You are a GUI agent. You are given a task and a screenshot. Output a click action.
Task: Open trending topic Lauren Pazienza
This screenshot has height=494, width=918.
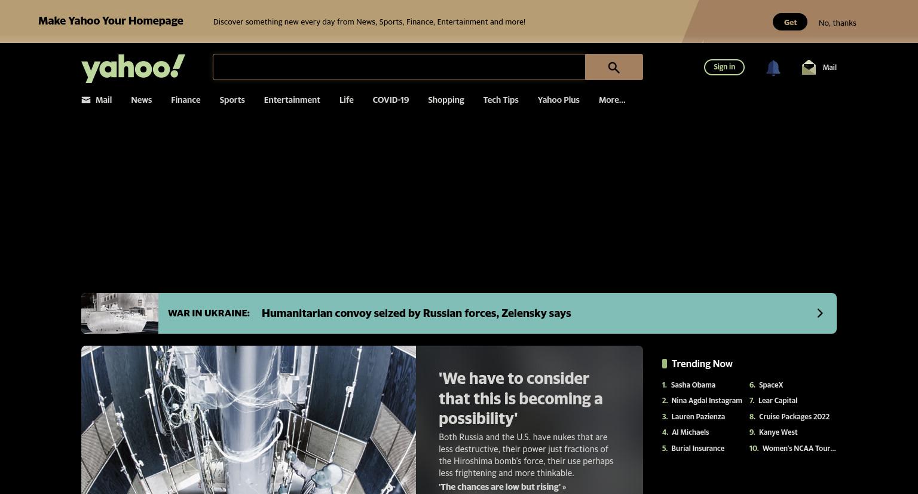click(x=697, y=417)
